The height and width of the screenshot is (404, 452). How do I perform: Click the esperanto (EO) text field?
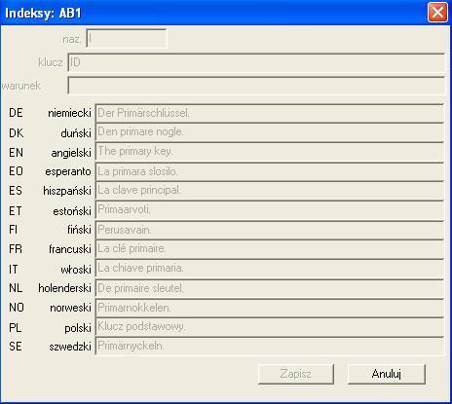tap(270, 171)
